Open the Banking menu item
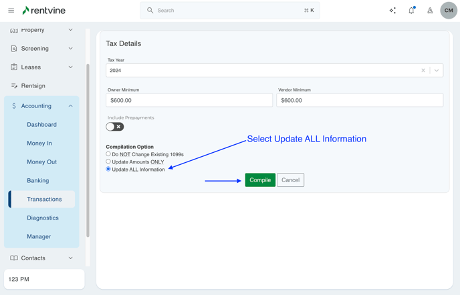Viewport: 460px width, 295px height. pos(38,181)
